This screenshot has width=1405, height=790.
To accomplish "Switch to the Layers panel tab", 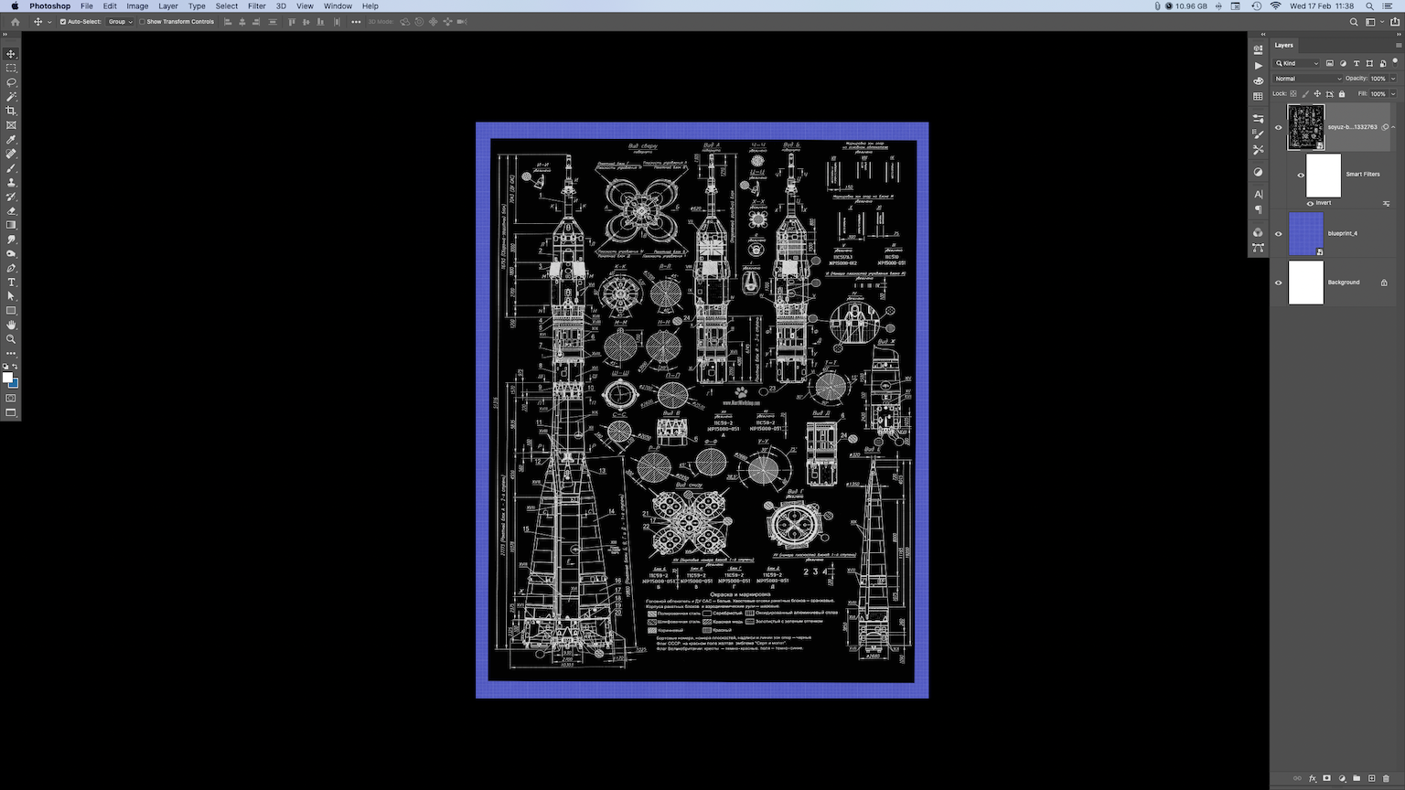I will [1284, 45].
